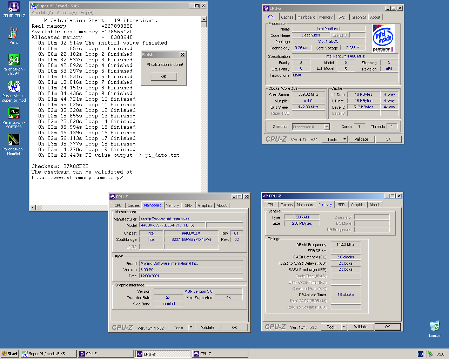The height and width of the screenshot is (359, 449).
Task: Select Memory tab in CPU-Z CPU window
Action: pyautogui.click(x=326, y=17)
